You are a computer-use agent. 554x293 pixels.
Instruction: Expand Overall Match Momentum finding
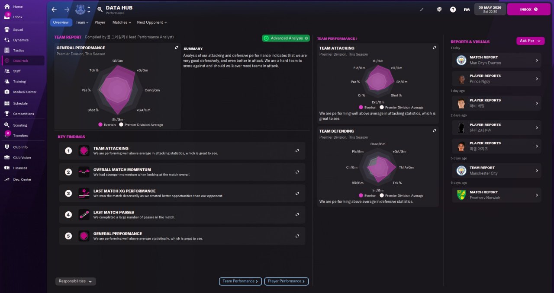click(297, 172)
